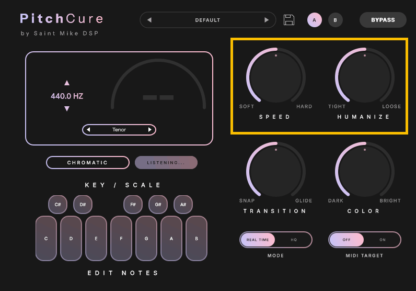Click the EDIT NOTES label
The width and height of the screenshot is (416, 291).
pos(123,273)
